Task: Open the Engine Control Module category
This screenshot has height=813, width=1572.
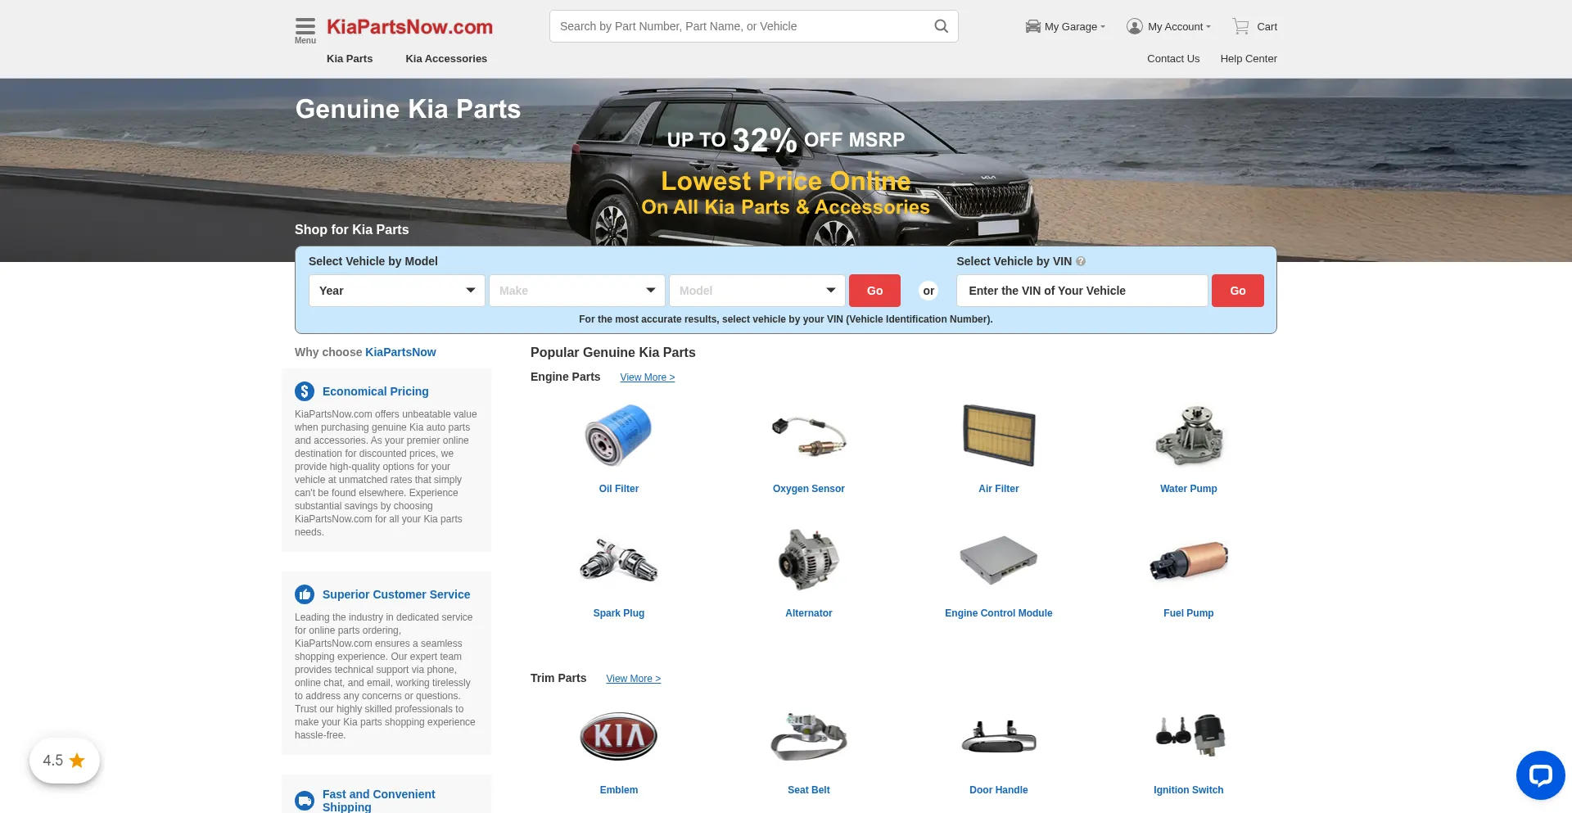Action: 998,560
